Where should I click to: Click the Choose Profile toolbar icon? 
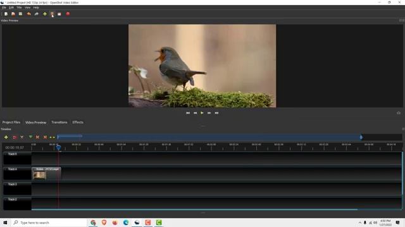click(x=52, y=14)
